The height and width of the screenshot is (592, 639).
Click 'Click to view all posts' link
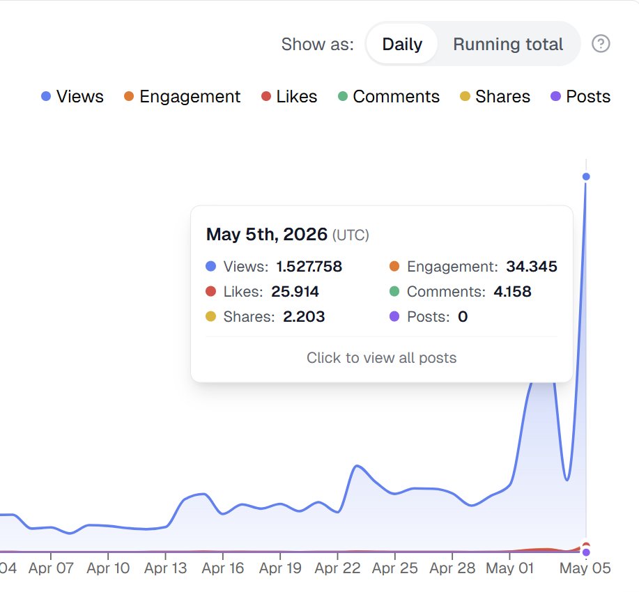381,358
